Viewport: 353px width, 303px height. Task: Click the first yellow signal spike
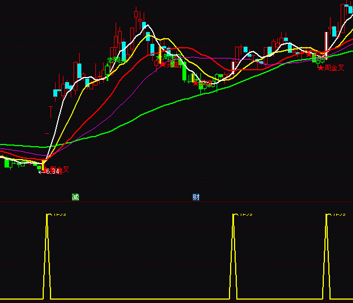pyautogui.click(x=47, y=253)
